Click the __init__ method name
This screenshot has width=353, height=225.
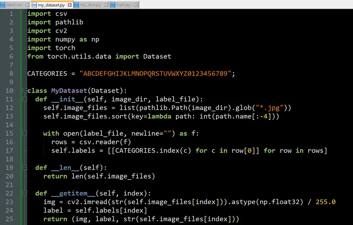pos(67,99)
